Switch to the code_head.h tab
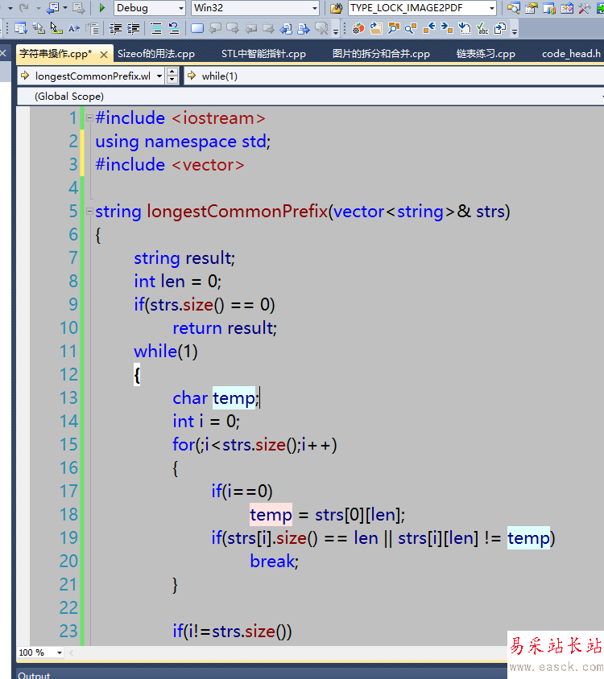This screenshot has height=679, width=604. [x=571, y=54]
